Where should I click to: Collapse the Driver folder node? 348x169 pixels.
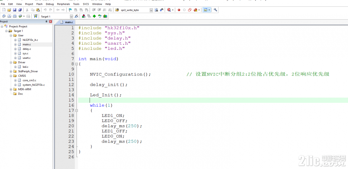[x=11, y=62]
